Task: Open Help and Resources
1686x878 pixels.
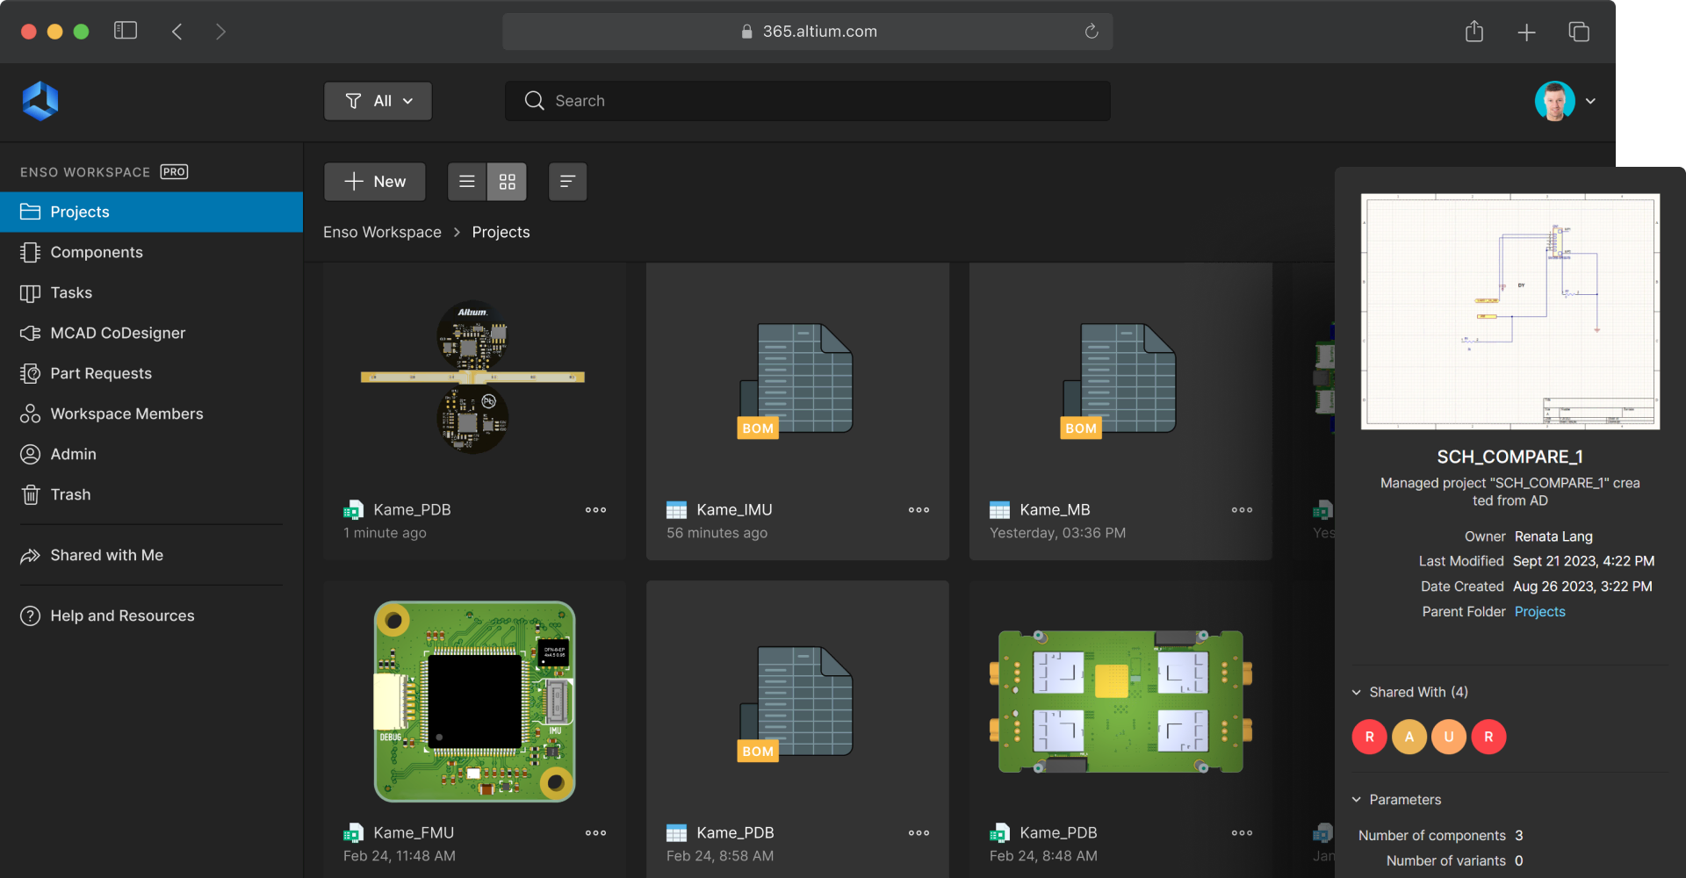Action: click(122, 615)
